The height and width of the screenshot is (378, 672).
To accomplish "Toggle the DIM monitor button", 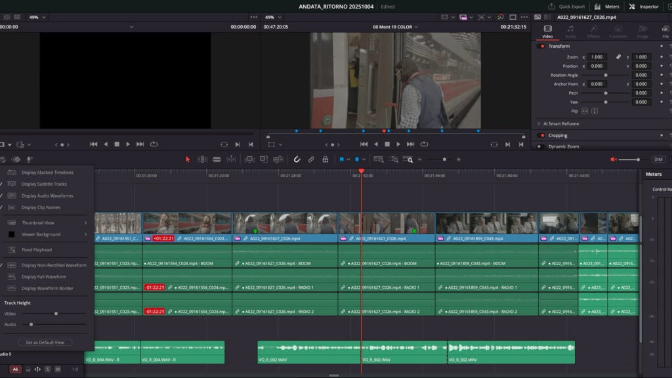I will click(658, 159).
